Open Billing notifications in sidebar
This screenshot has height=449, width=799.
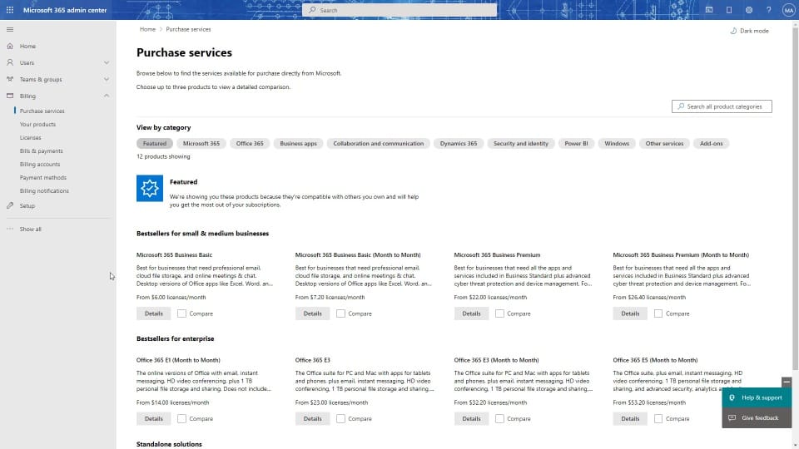click(44, 190)
